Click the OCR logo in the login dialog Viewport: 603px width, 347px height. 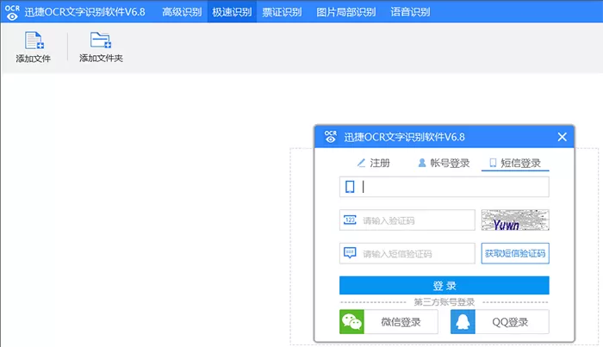(330, 136)
